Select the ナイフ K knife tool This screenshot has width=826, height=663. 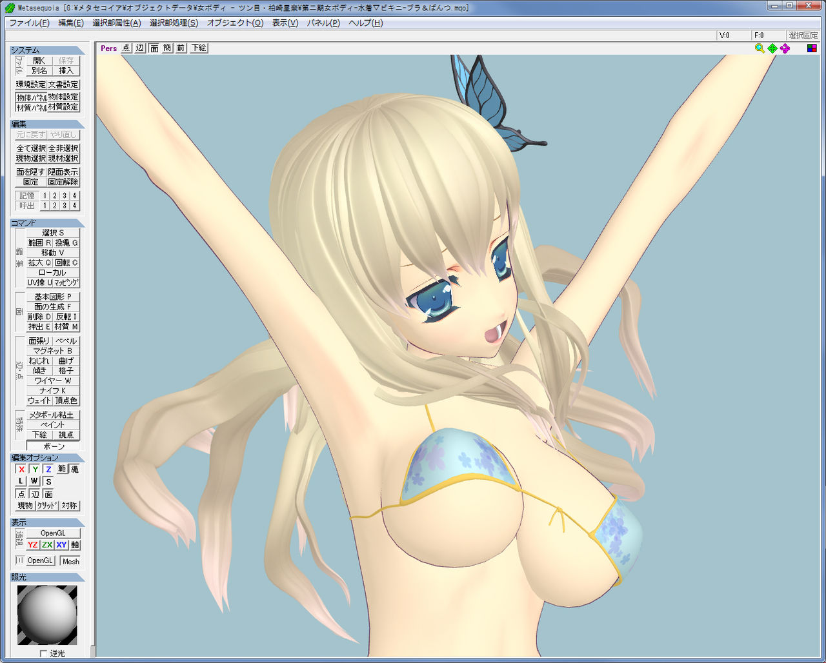pyautogui.click(x=53, y=391)
